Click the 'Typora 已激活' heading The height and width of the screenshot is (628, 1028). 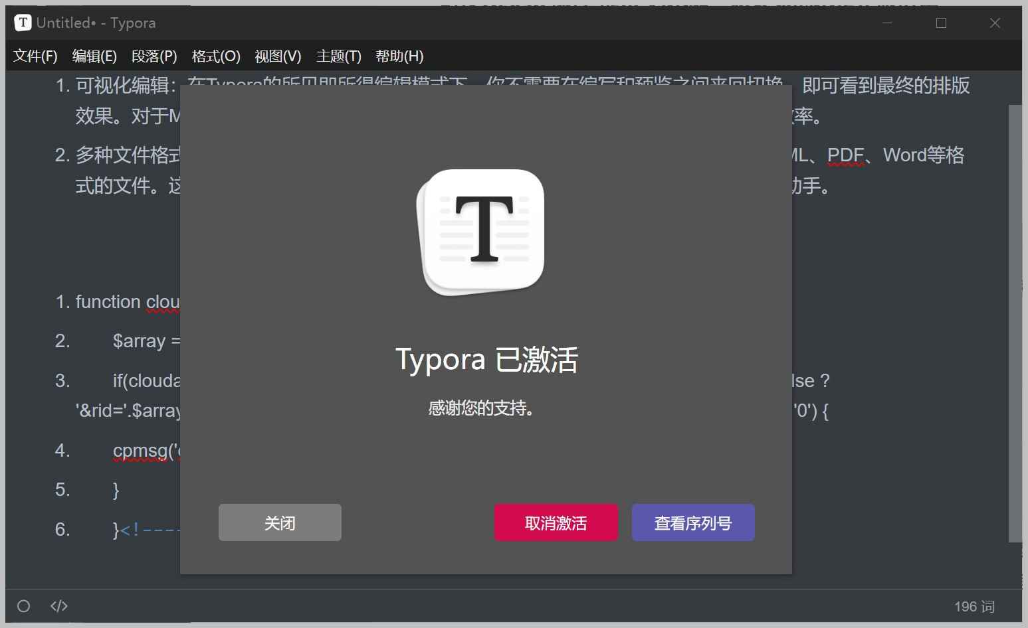[486, 359]
